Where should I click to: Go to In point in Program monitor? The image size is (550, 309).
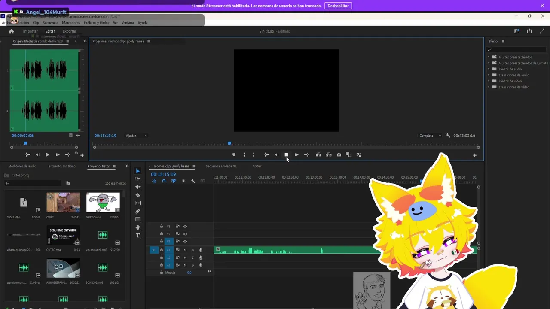point(266,155)
